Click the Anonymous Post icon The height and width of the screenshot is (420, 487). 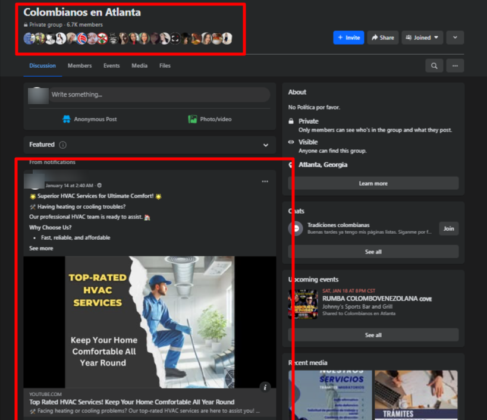[x=67, y=120]
